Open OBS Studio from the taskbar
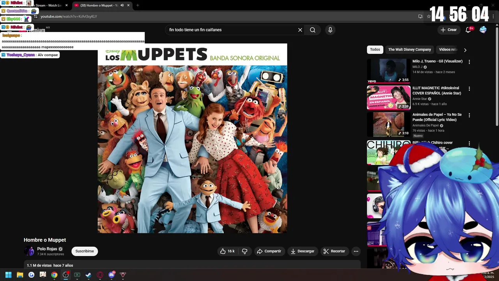Viewport: 499px width, 281px height. coord(65,275)
